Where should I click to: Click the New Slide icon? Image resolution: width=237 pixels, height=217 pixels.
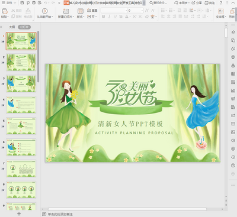pyautogui.click(x=66, y=11)
